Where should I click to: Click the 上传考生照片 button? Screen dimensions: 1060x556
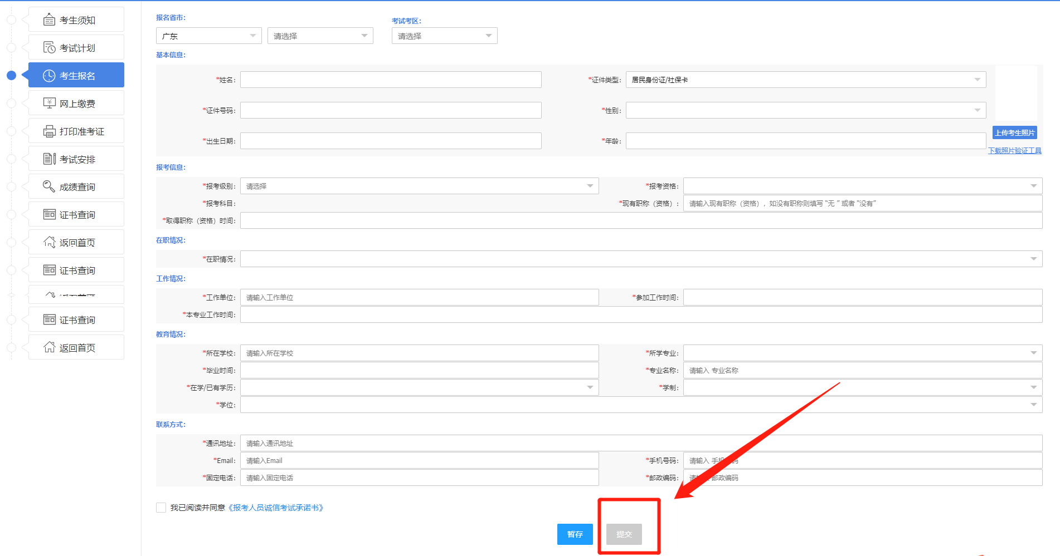tap(1015, 132)
